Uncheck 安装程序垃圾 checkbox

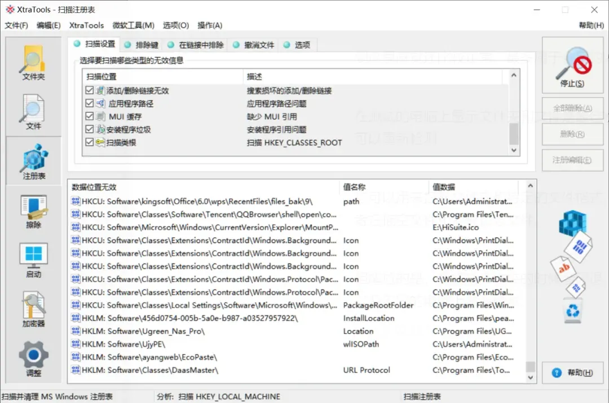90,129
